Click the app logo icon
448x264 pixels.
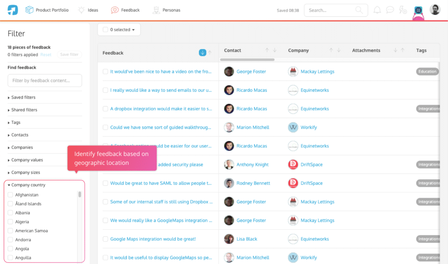(13, 10)
